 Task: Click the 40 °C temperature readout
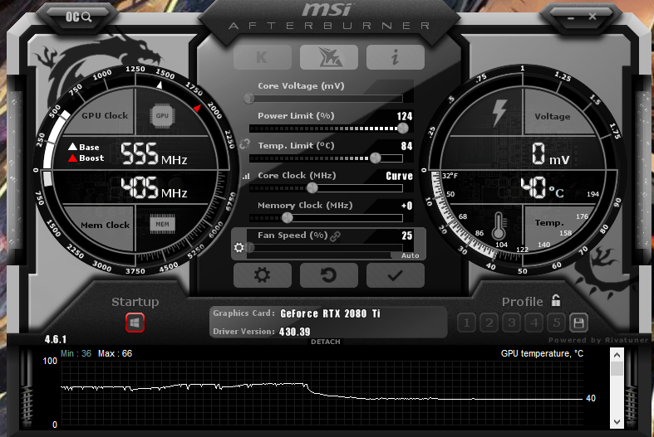coord(542,187)
